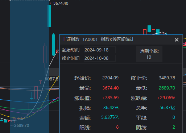This screenshot has height=133, width=186.
Task: Click the 最低 value 2689.70 in dialog
Action: [167, 88]
